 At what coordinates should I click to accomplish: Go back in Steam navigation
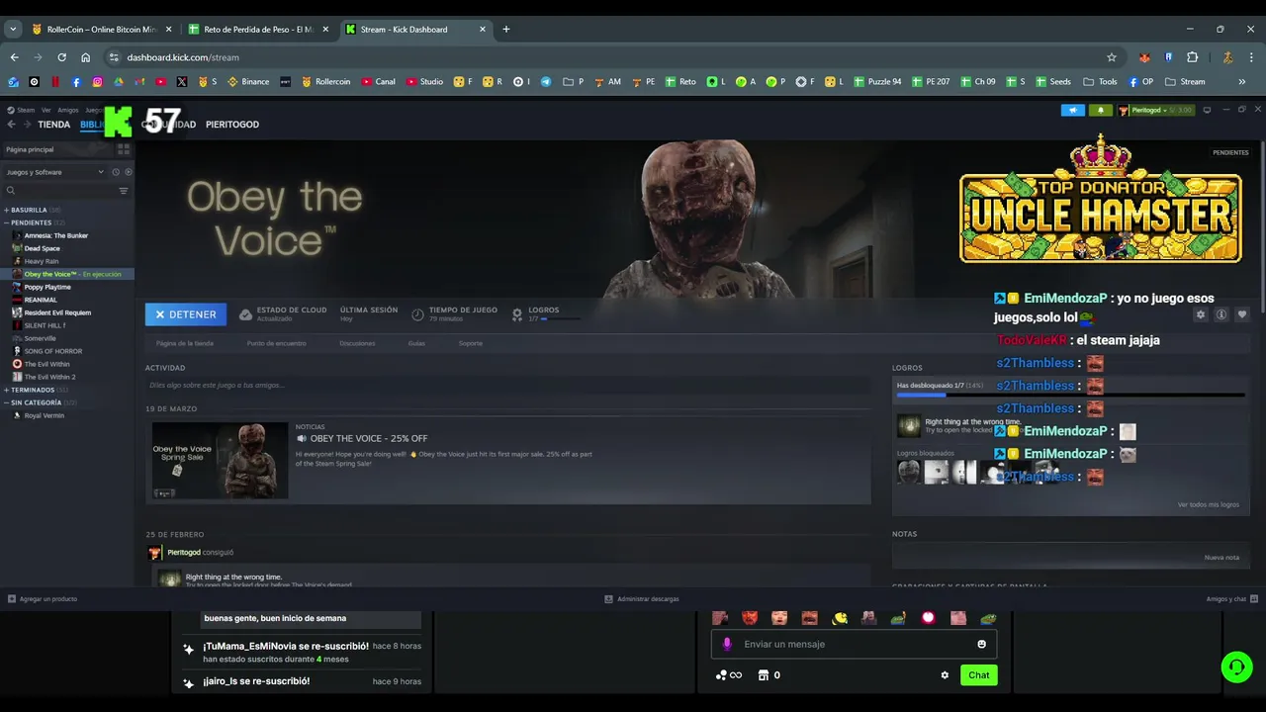click(x=12, y=125)
